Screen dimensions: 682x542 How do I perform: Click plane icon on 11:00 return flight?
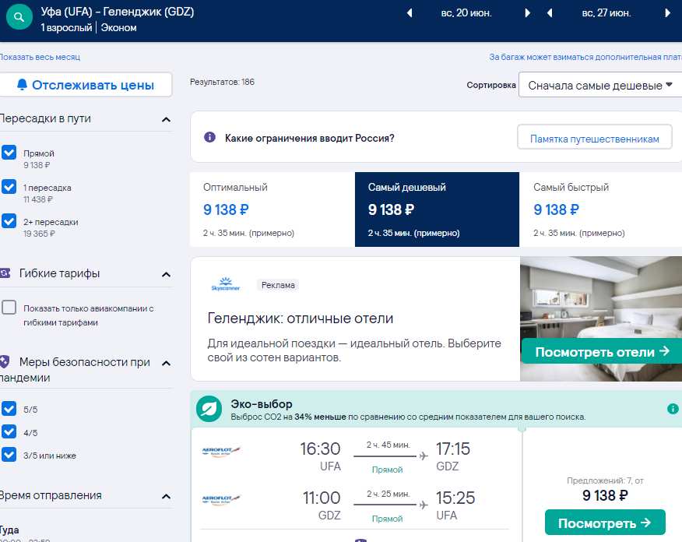pyautogui.click(x=424, y=505)
